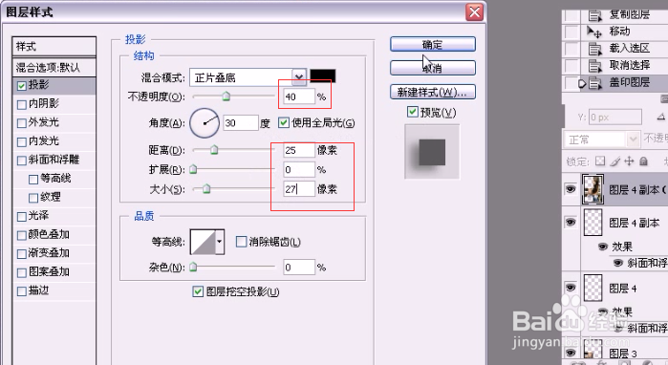Click the 不透明度 slider handle
668x365 pixels.
point(226,97)
